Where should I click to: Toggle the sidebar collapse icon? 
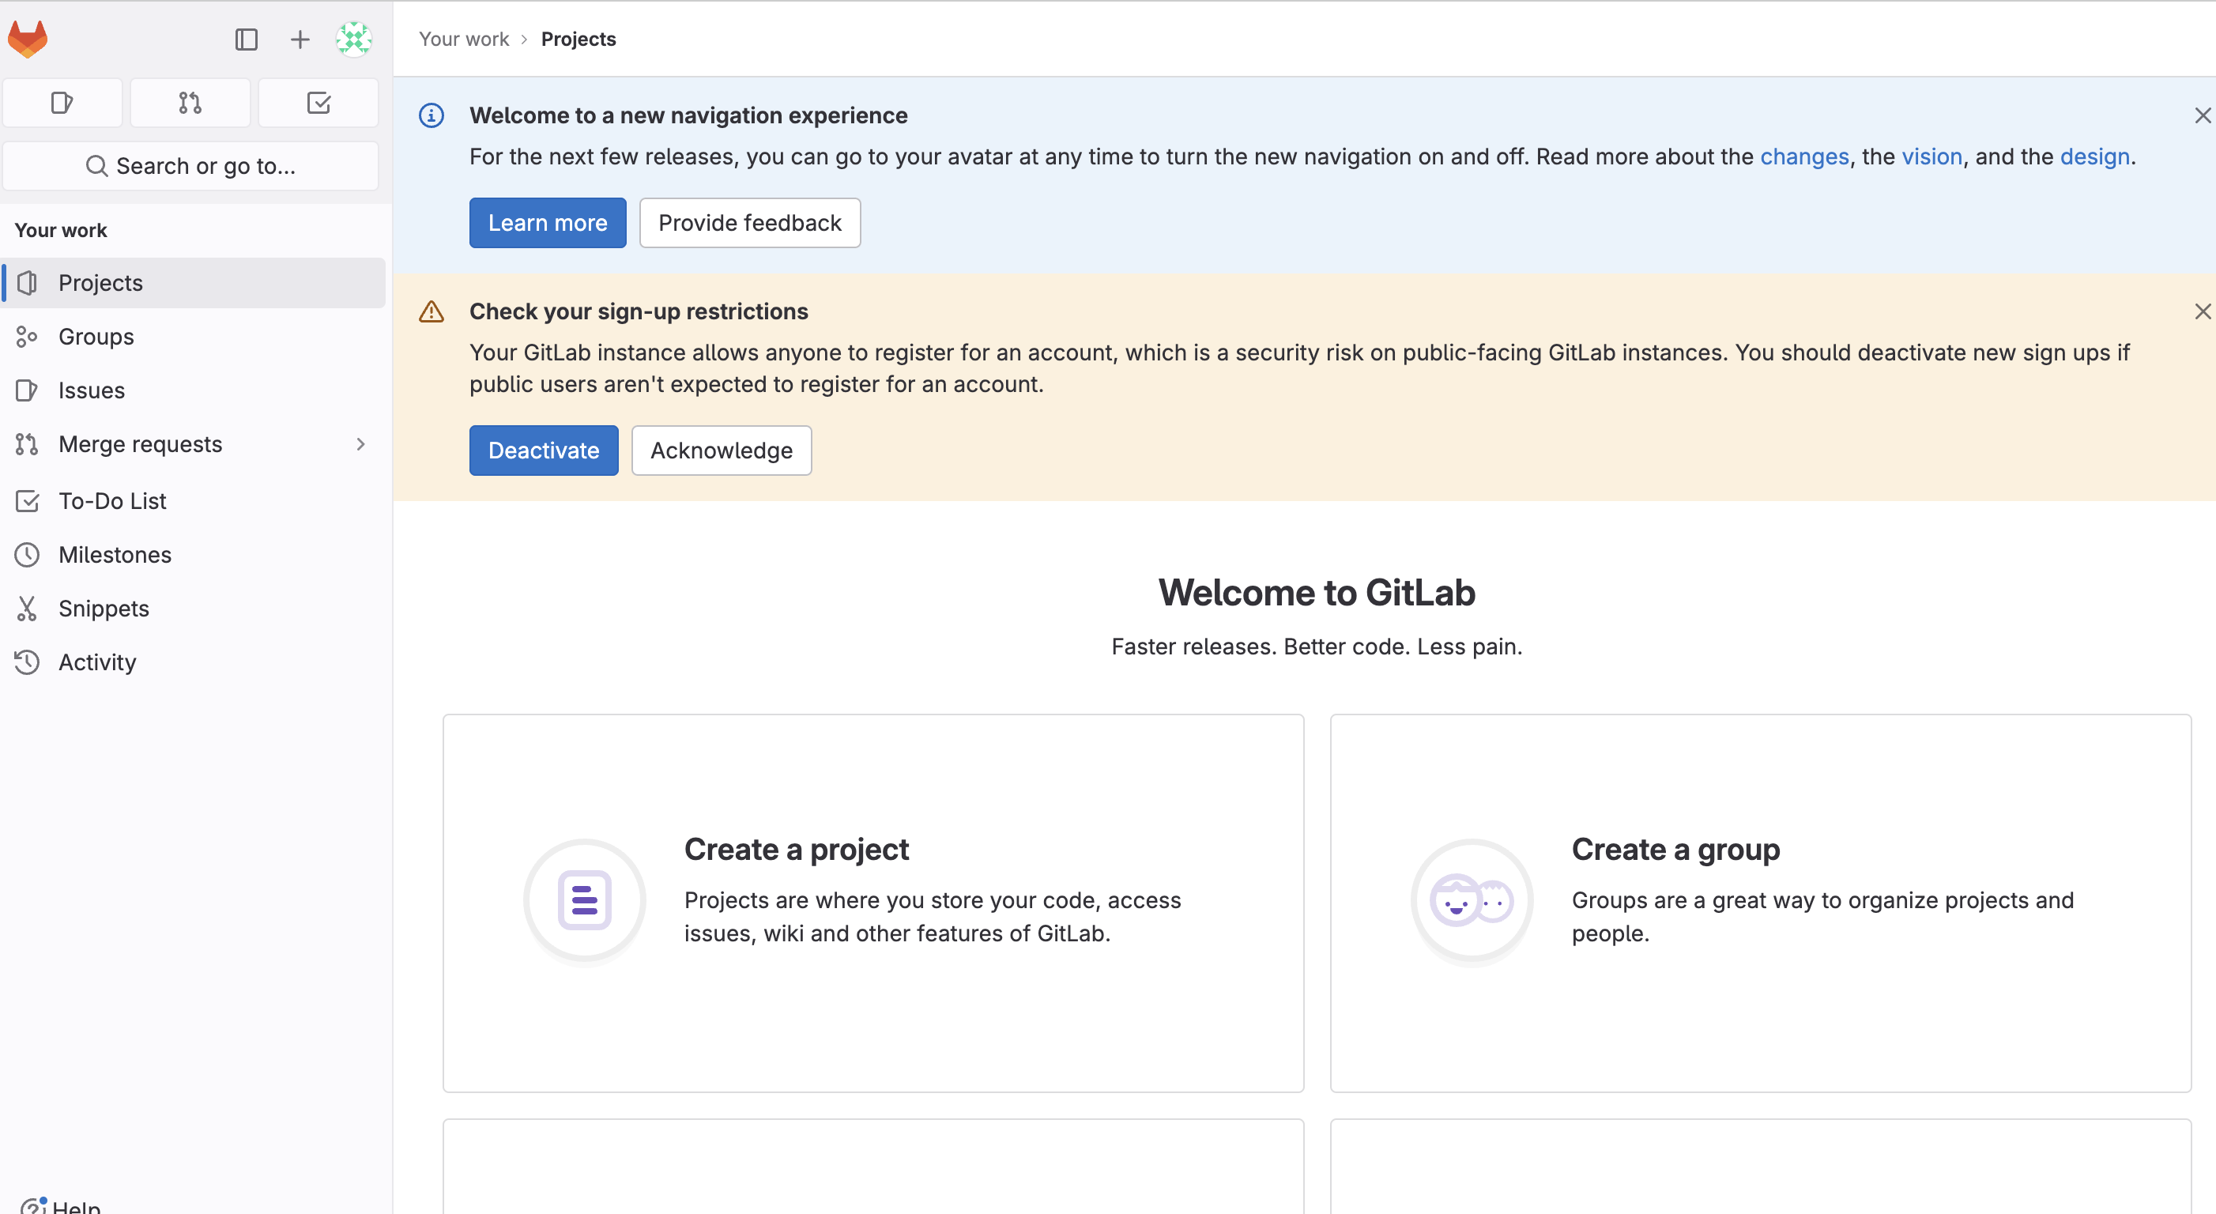246,39
